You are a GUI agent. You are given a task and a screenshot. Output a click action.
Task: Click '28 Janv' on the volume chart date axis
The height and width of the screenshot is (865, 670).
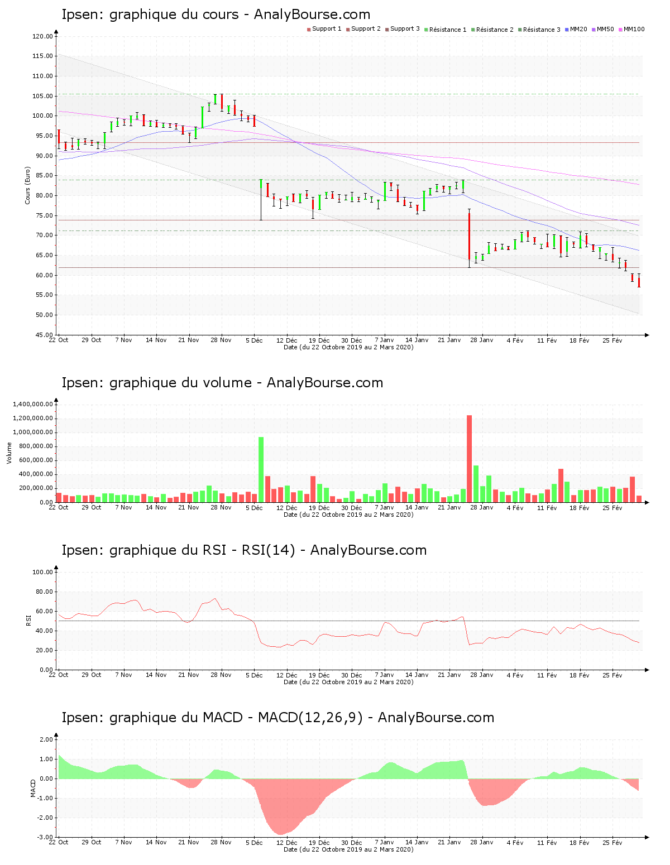(482, 507)
